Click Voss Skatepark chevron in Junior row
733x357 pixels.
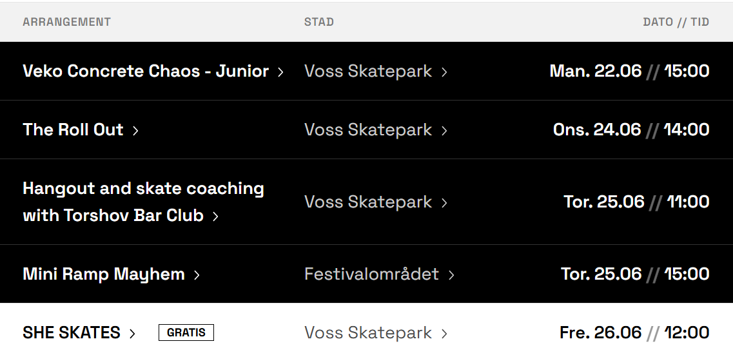coord(444,72)
